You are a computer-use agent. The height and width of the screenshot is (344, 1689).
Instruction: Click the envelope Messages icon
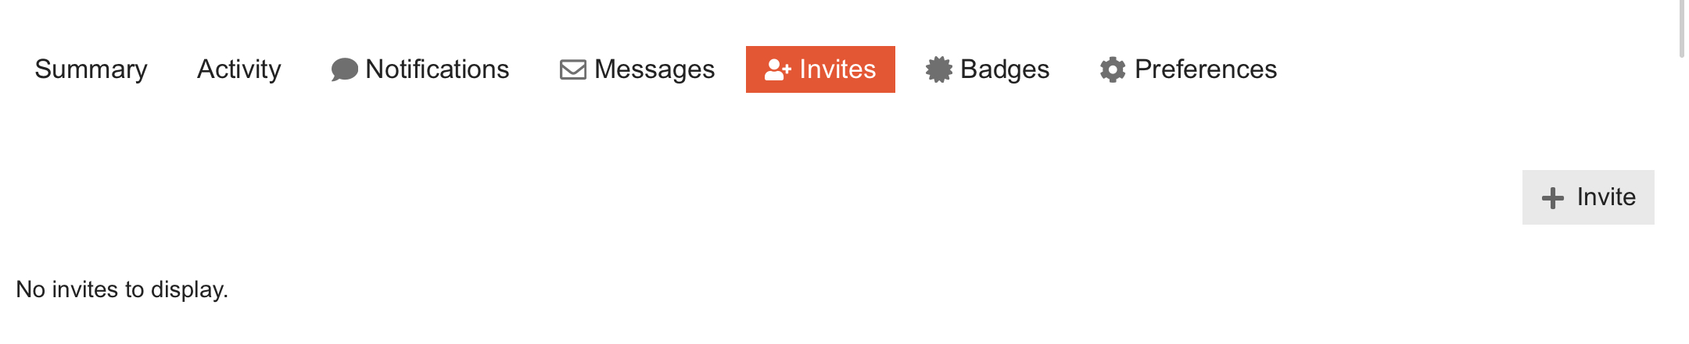point(573,69)
